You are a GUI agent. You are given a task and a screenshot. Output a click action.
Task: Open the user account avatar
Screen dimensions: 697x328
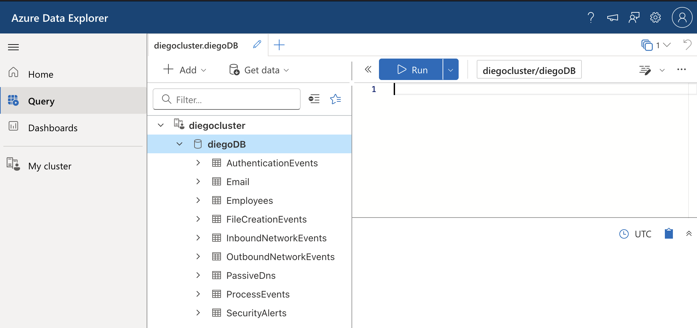click(682, 17)
